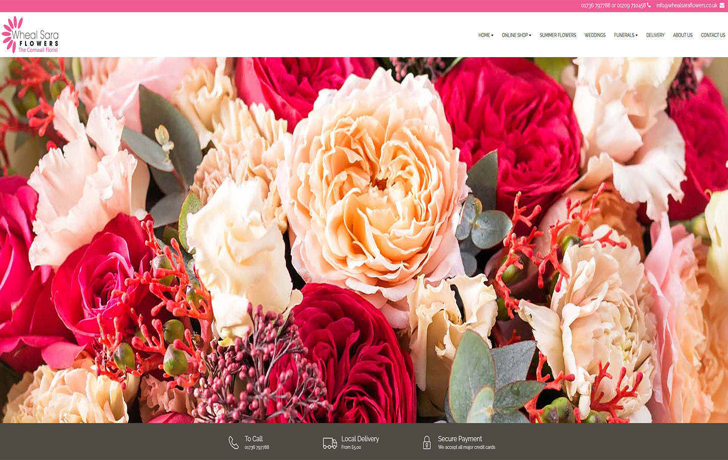Screen dimensions: 728x460
Task: Navigate to the DELIVERY page
Action: pos(655,35)
